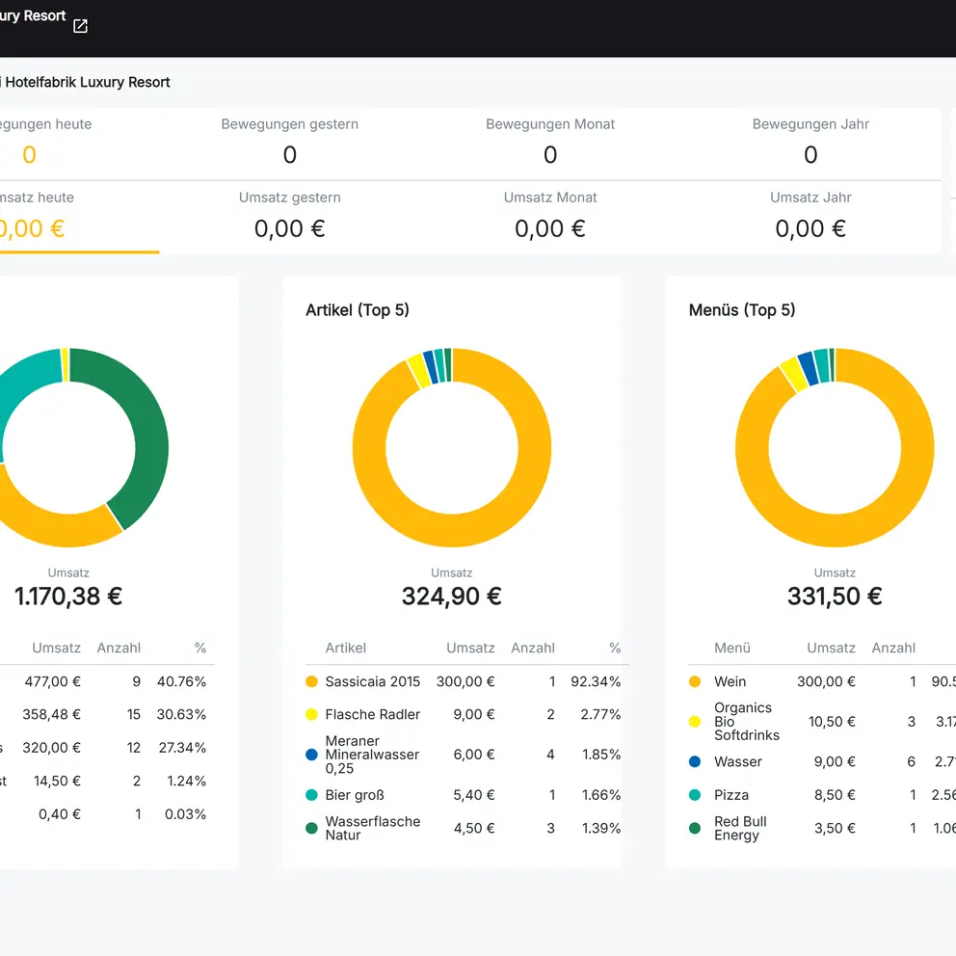Click the yellow Flasche Radler legend dot
This screenshot has width=956, height=956.
311,714
